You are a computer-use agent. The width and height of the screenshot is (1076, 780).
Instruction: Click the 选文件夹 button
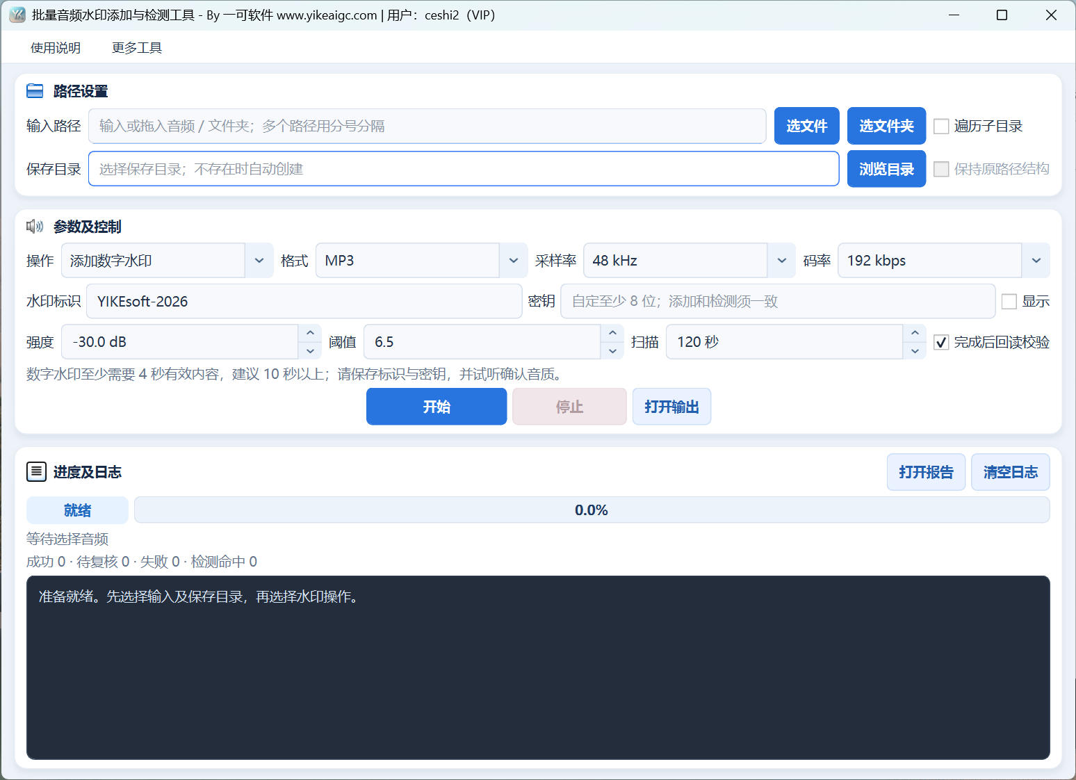pos(886,126)
